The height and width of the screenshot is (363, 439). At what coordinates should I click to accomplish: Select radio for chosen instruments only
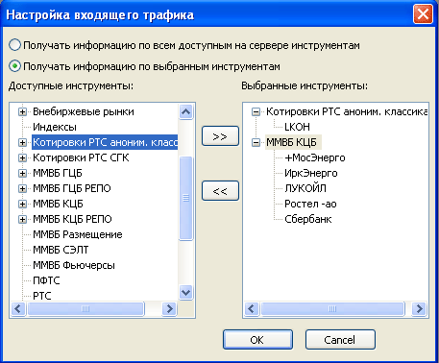(14, 66)
